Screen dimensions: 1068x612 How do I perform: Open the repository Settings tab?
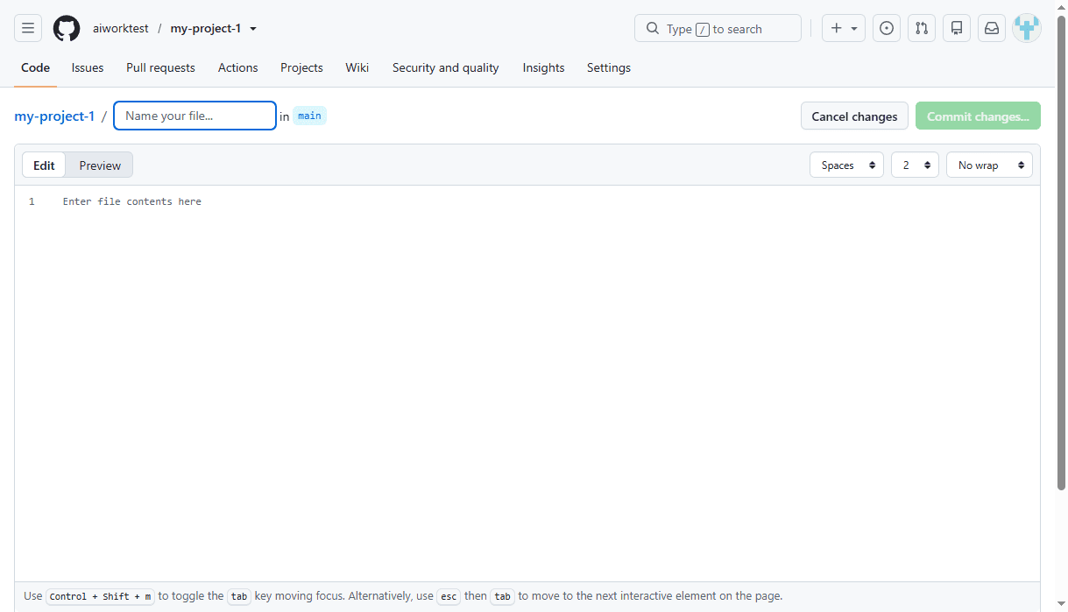609,67
